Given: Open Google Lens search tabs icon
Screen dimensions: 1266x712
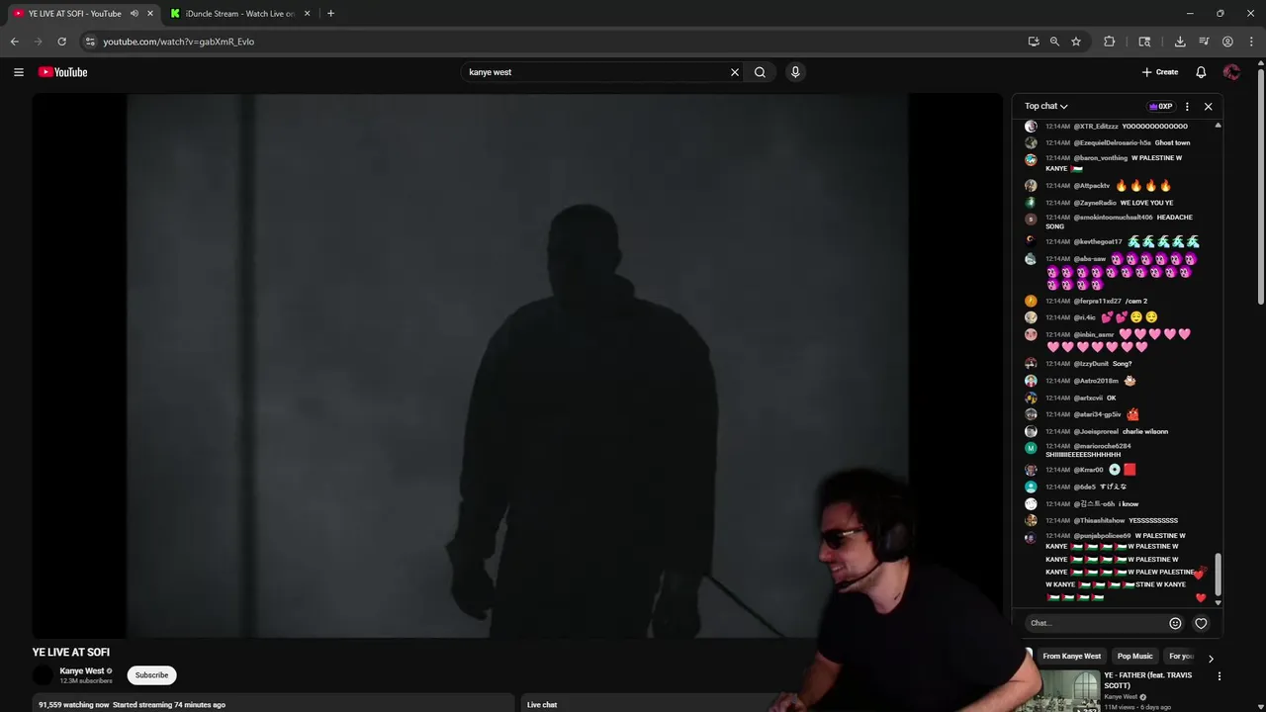Looking at the screenshot, I should click(1144, 42).
